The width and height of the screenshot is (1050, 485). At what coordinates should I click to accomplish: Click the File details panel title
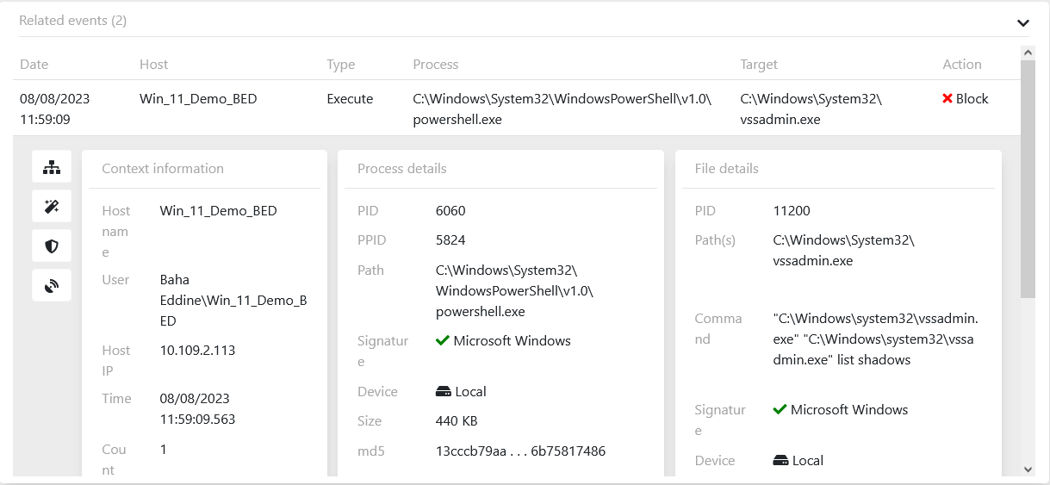727,169
